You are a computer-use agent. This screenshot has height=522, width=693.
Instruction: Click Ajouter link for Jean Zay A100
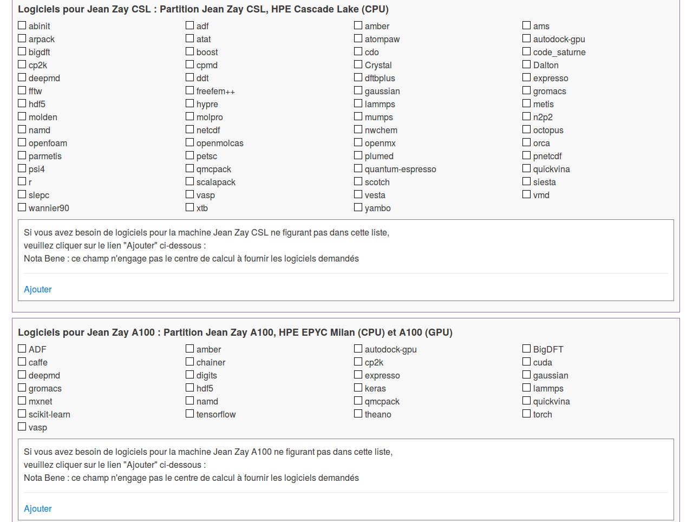coord(38,508)
